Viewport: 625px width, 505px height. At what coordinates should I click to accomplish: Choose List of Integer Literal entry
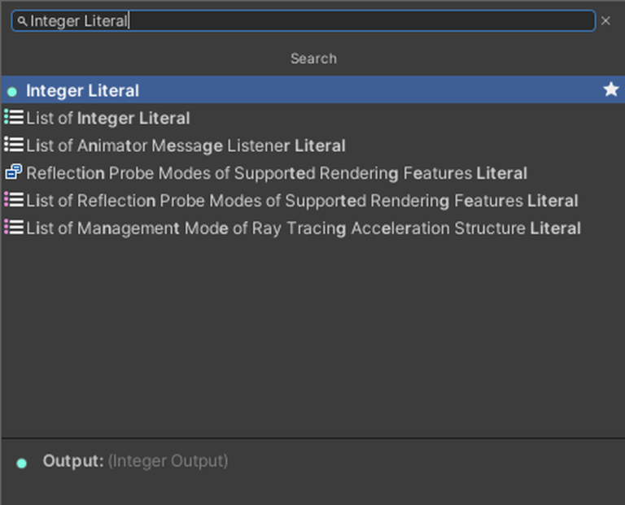[x=108, y=119]
